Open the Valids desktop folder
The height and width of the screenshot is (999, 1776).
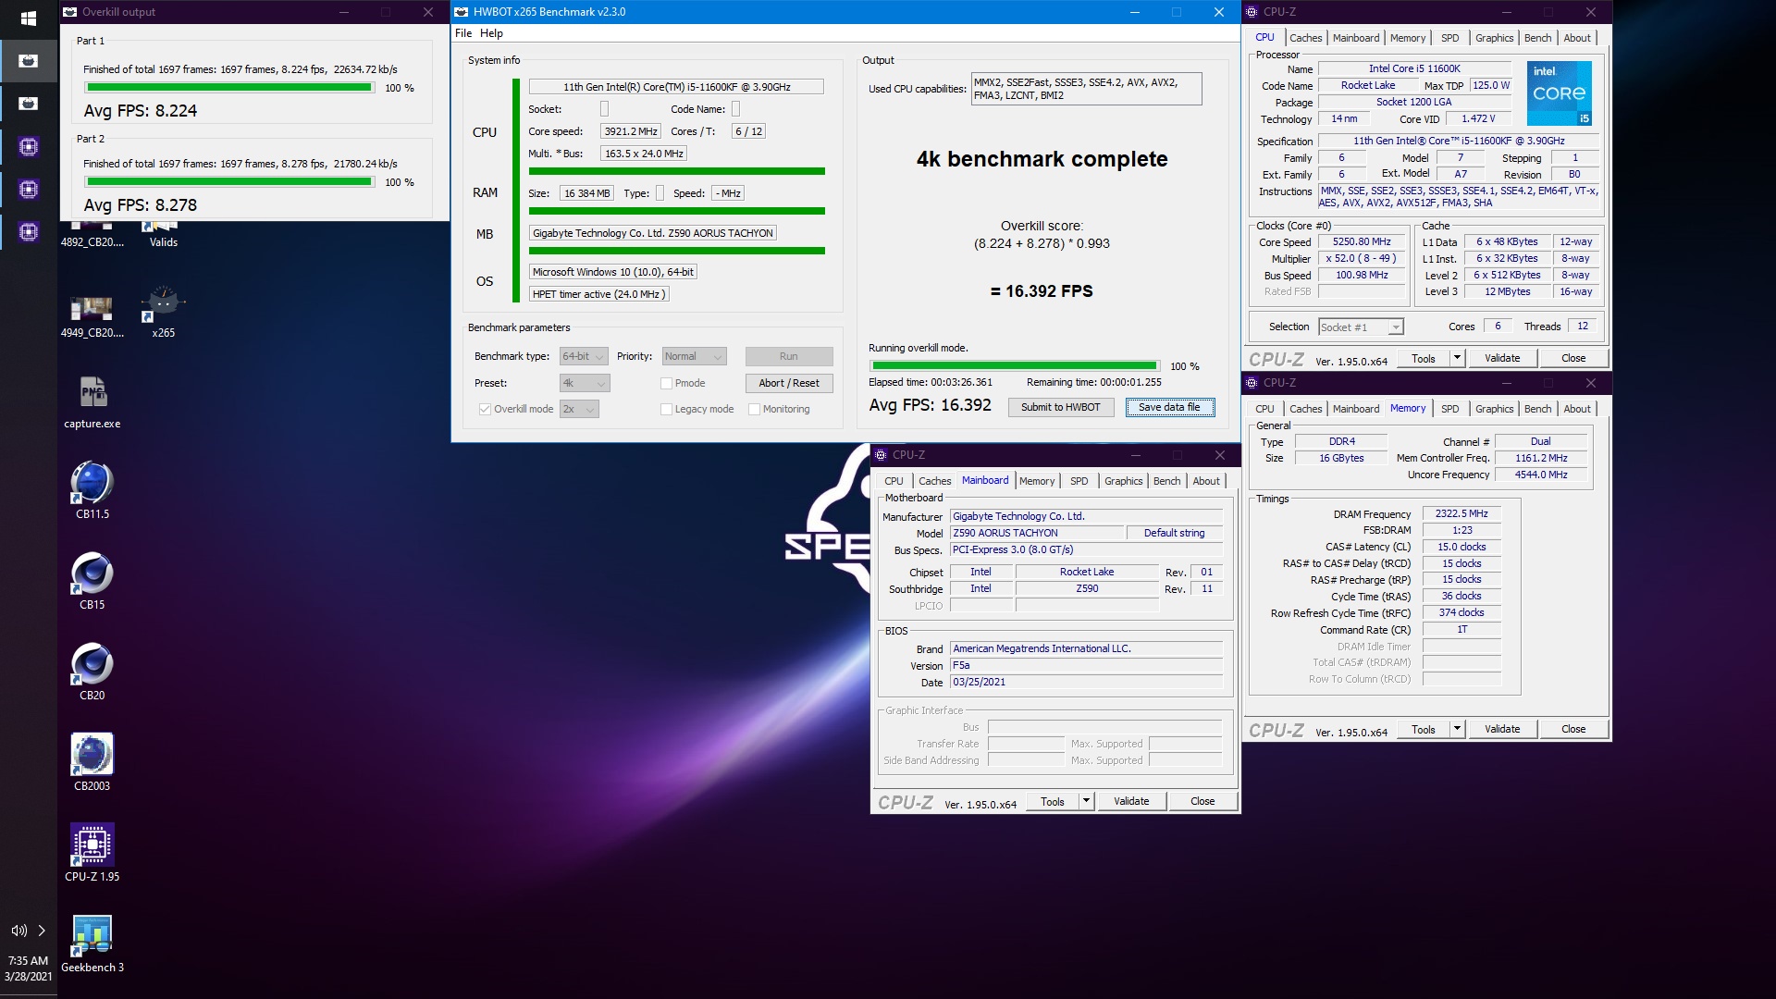(x=164, y=235)
